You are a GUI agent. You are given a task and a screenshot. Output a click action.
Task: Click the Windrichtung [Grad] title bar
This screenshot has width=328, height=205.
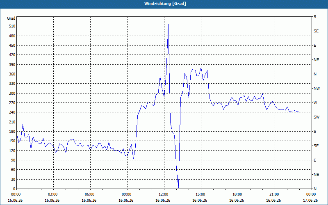(x=164, y=4)
